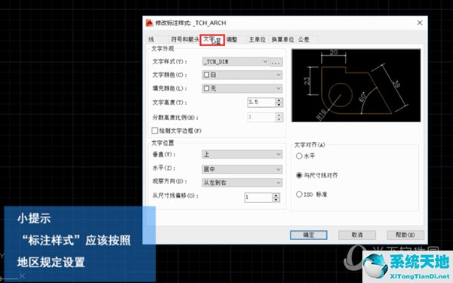Screen dimensions: 453x283
Task: Open the 水平 position dropdown
Action: pos(242,169)
